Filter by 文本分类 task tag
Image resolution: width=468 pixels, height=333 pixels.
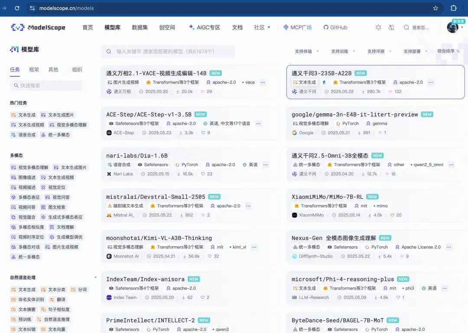pos(53,289)
